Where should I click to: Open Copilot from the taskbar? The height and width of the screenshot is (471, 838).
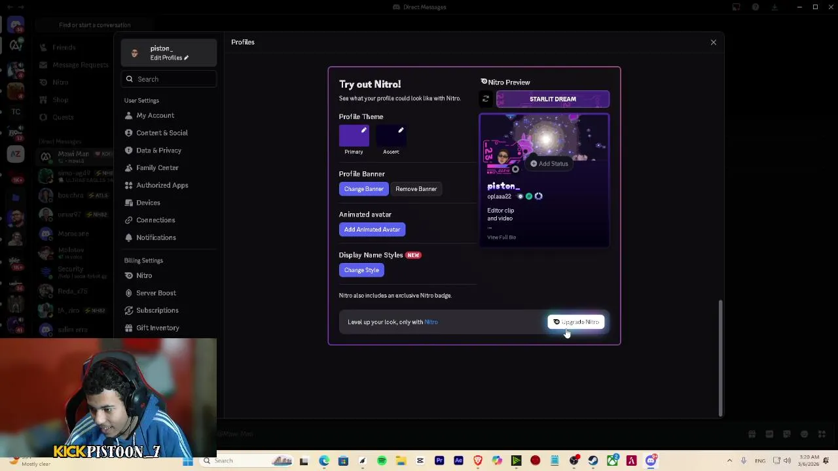point(497,461)
